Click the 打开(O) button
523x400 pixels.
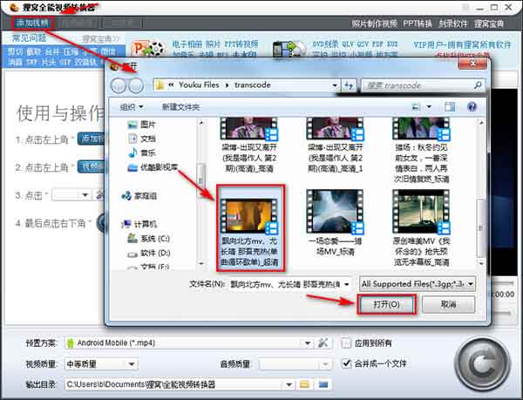[386, 304]
